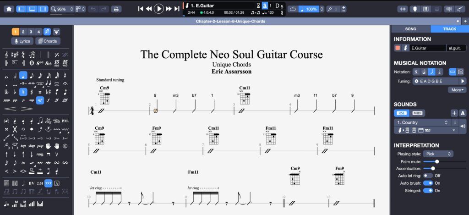Toggle the metronome icon in the transport display
This screenshot has width=469, height=215.
(x=265, y=5)
